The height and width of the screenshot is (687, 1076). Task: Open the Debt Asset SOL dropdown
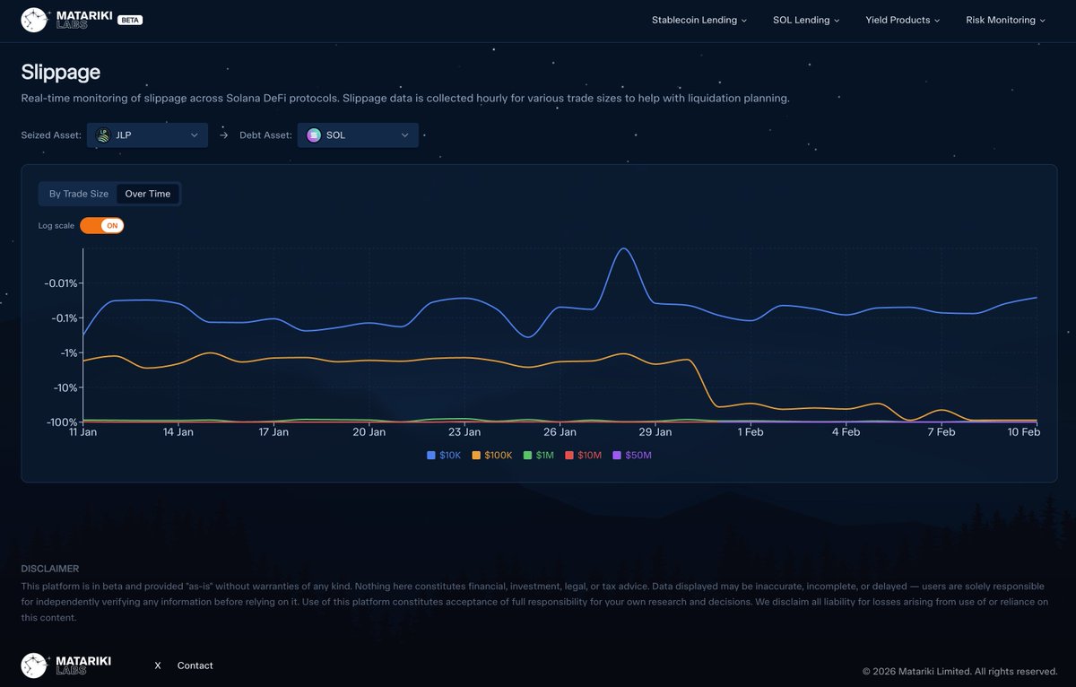point(358,135)
